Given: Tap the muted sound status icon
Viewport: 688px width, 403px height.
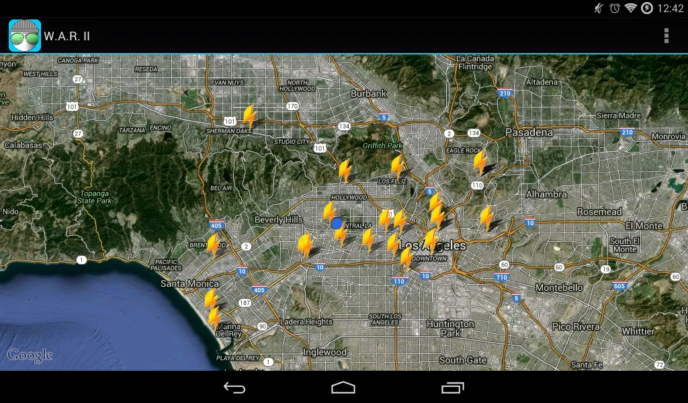Looking at the screenshot, I should pyautogui.click(x=599, y=8).
